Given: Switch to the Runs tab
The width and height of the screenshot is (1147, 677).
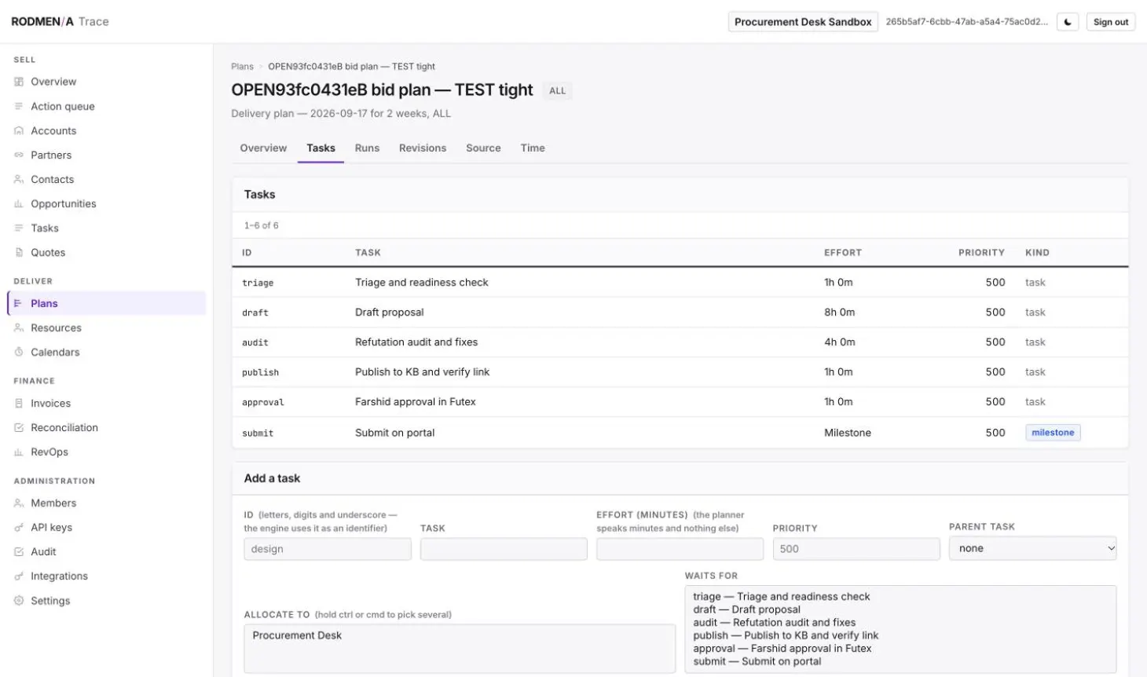Looking at the screenshot, I should point(367,148).
